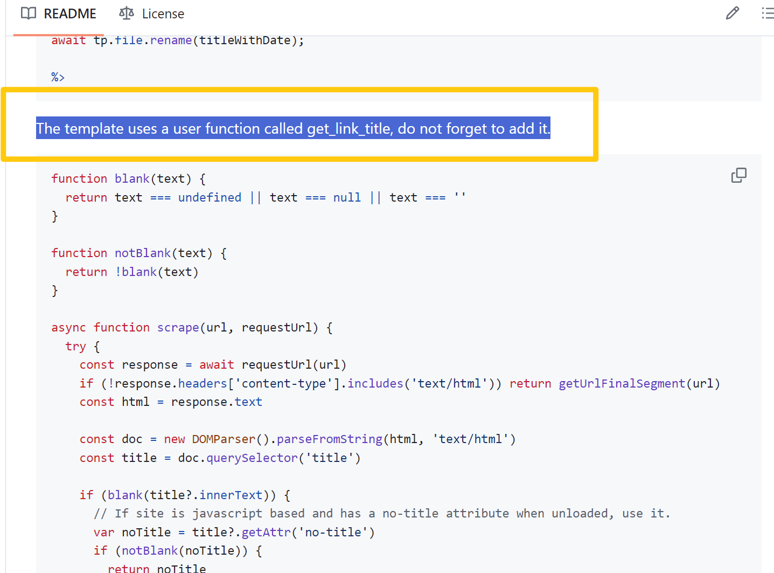Image resolution: width=774 pixels, height=573 pixels.
Task: Click 'await tp.file.rename(titleWithDate);' line
Action: pyautogui.click(x=178, y=40)
